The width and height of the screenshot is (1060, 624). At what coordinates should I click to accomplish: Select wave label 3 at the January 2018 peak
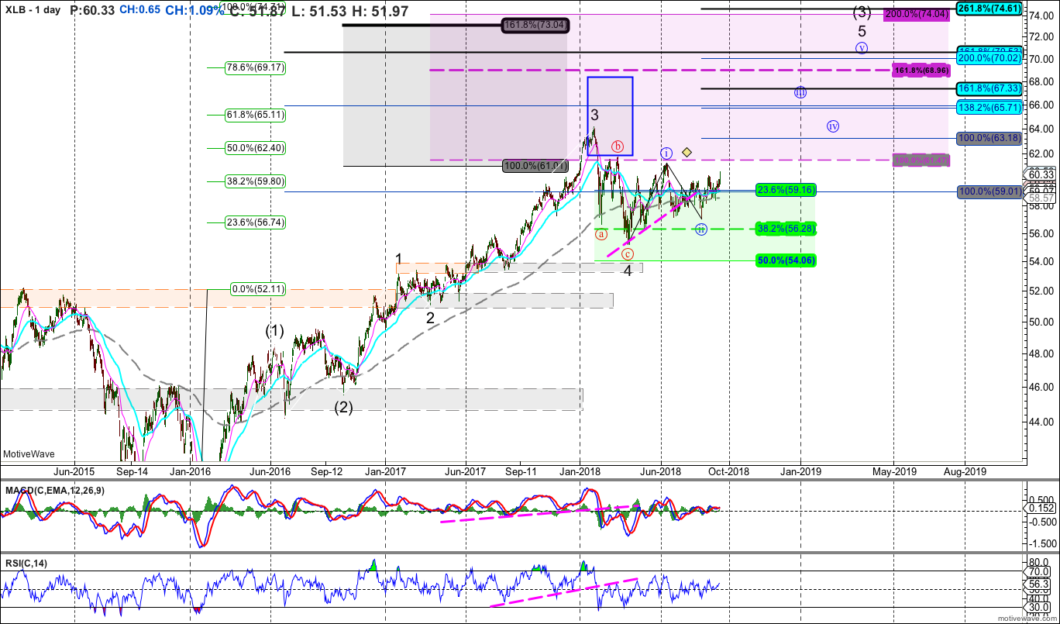click(x=594, y=115)
